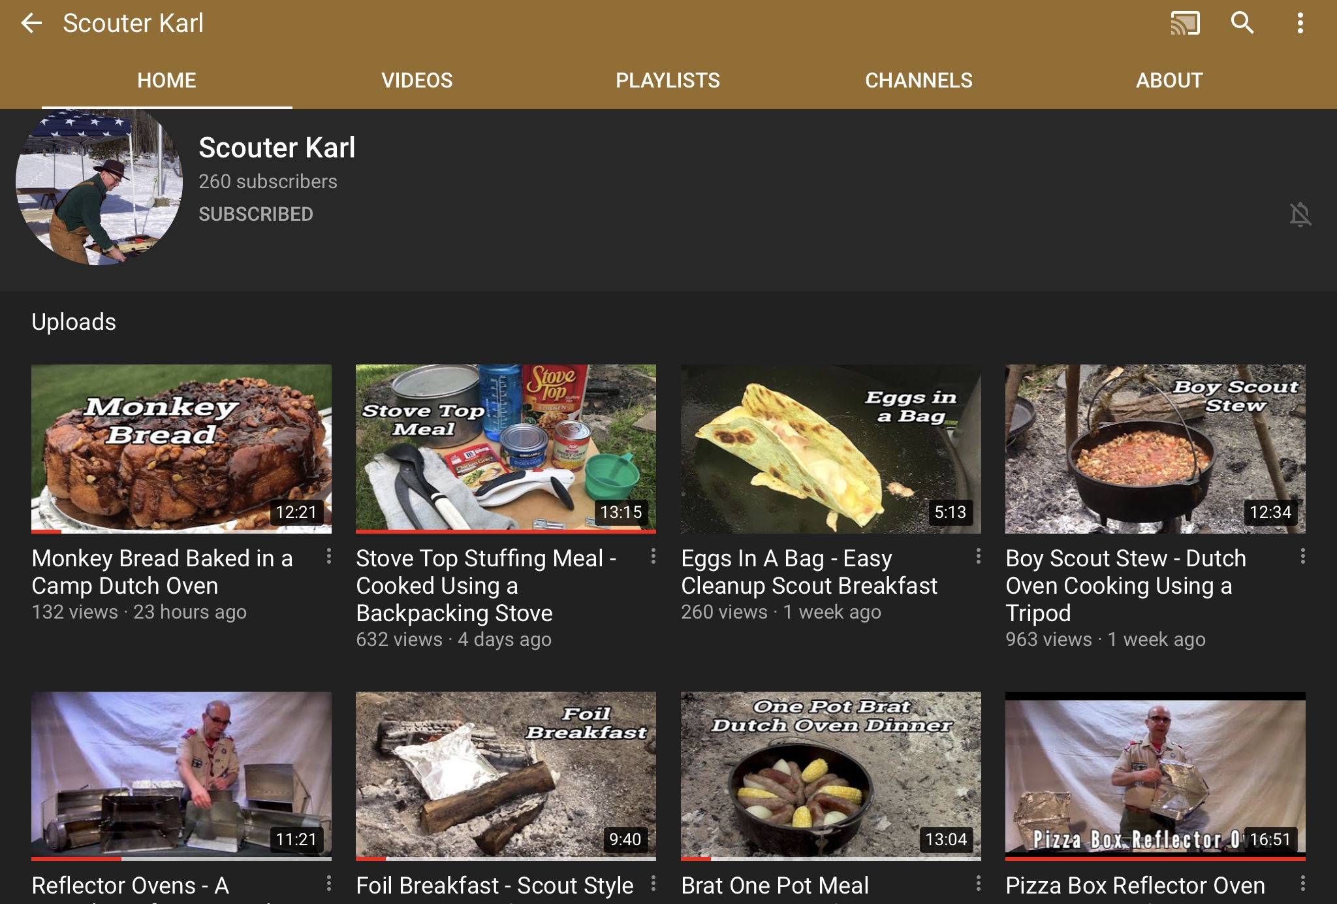Click '963 views · 1 week ago' text

coord(1105,639)
